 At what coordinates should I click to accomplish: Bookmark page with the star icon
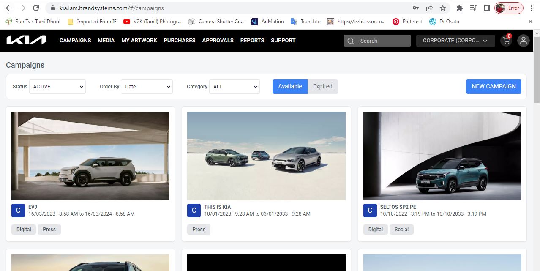tap(442, 8)
